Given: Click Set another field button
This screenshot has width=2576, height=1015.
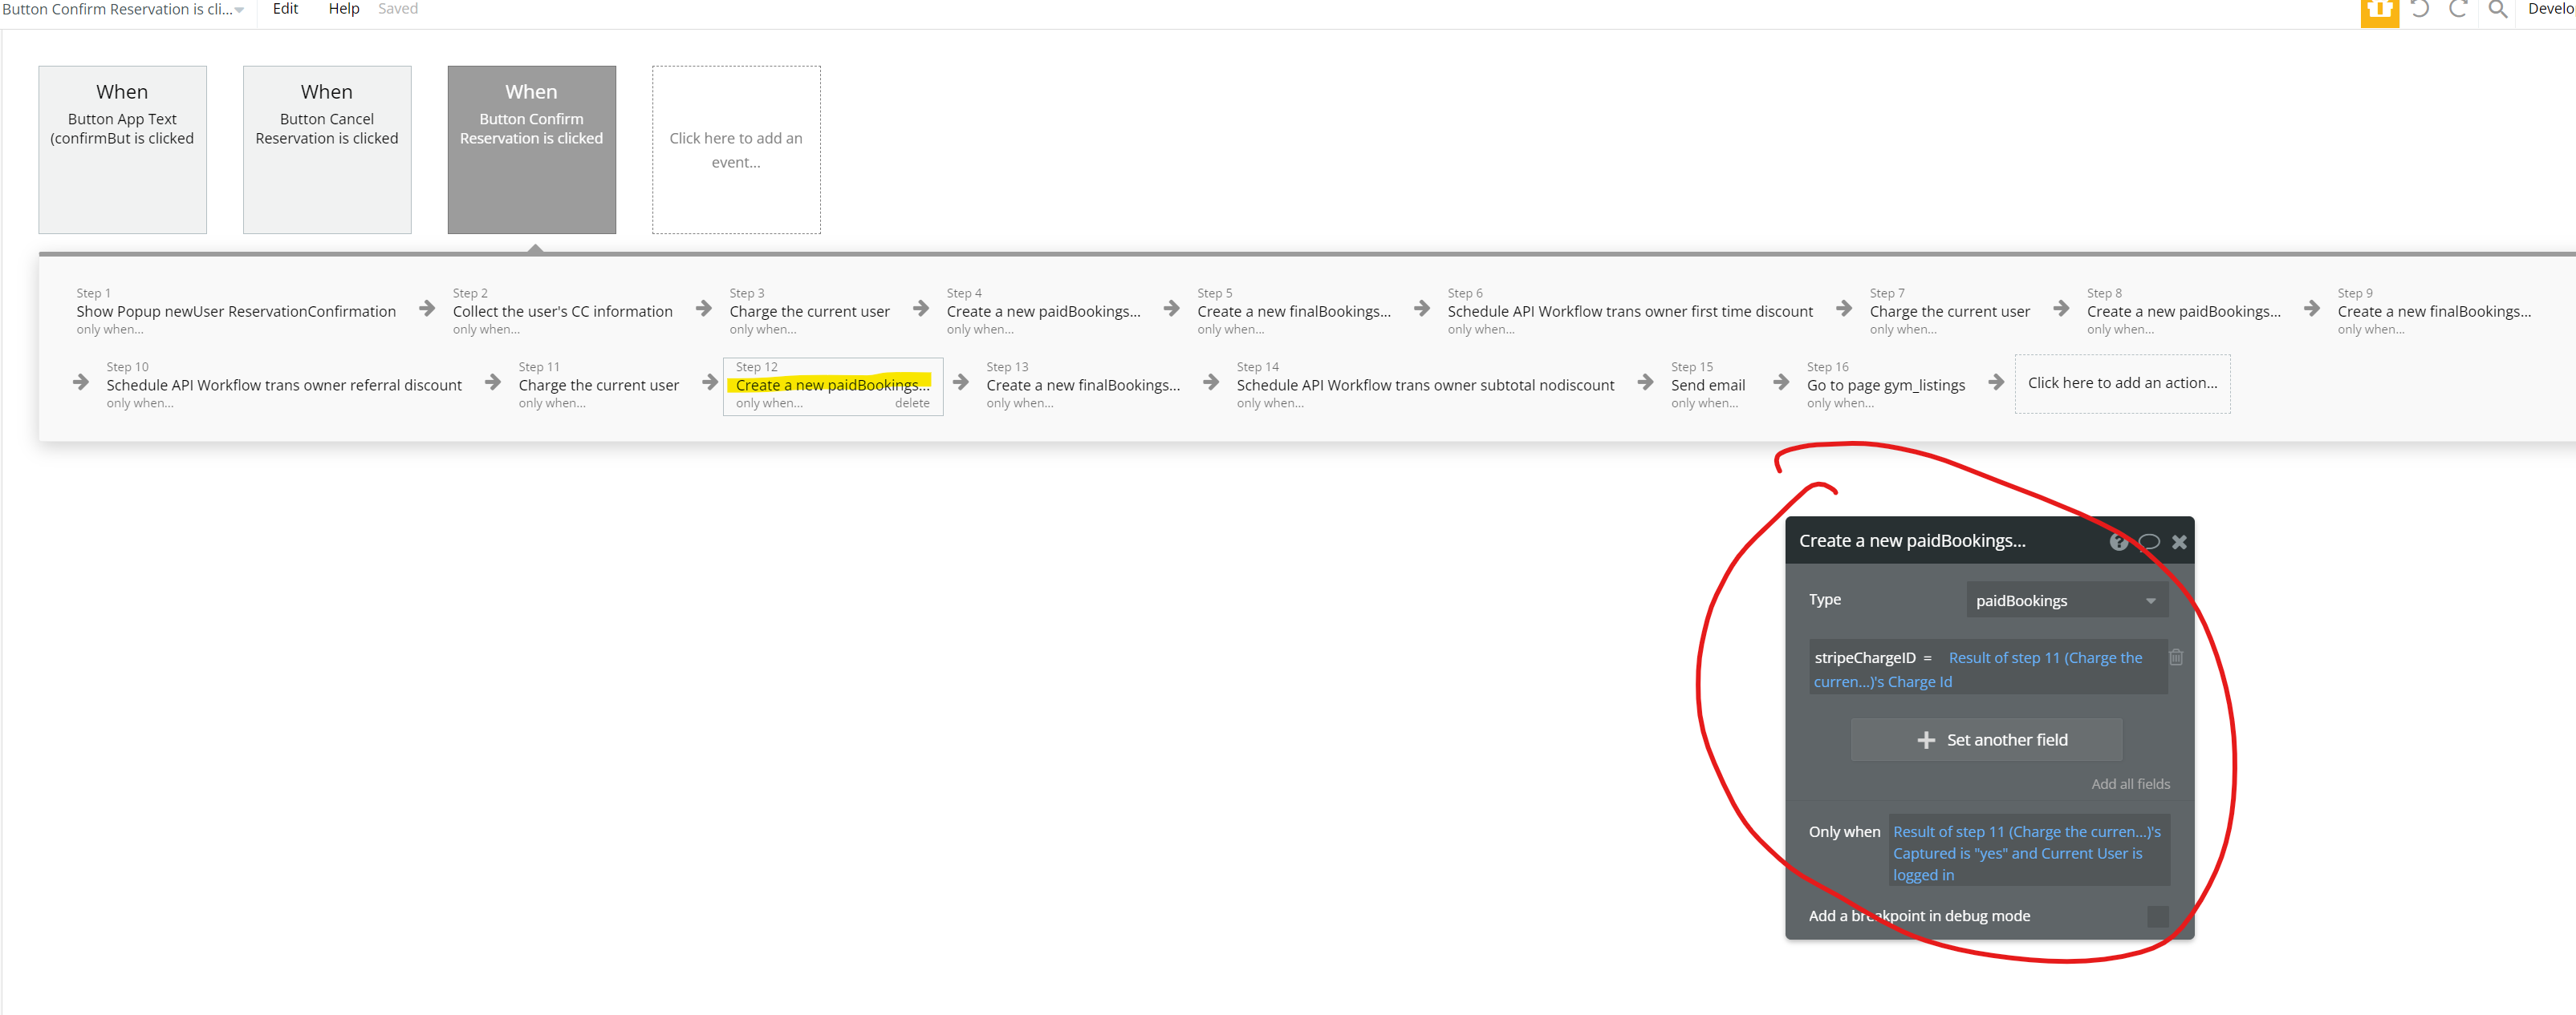Looking at the screenshot, I should (x=1985, y=739).
